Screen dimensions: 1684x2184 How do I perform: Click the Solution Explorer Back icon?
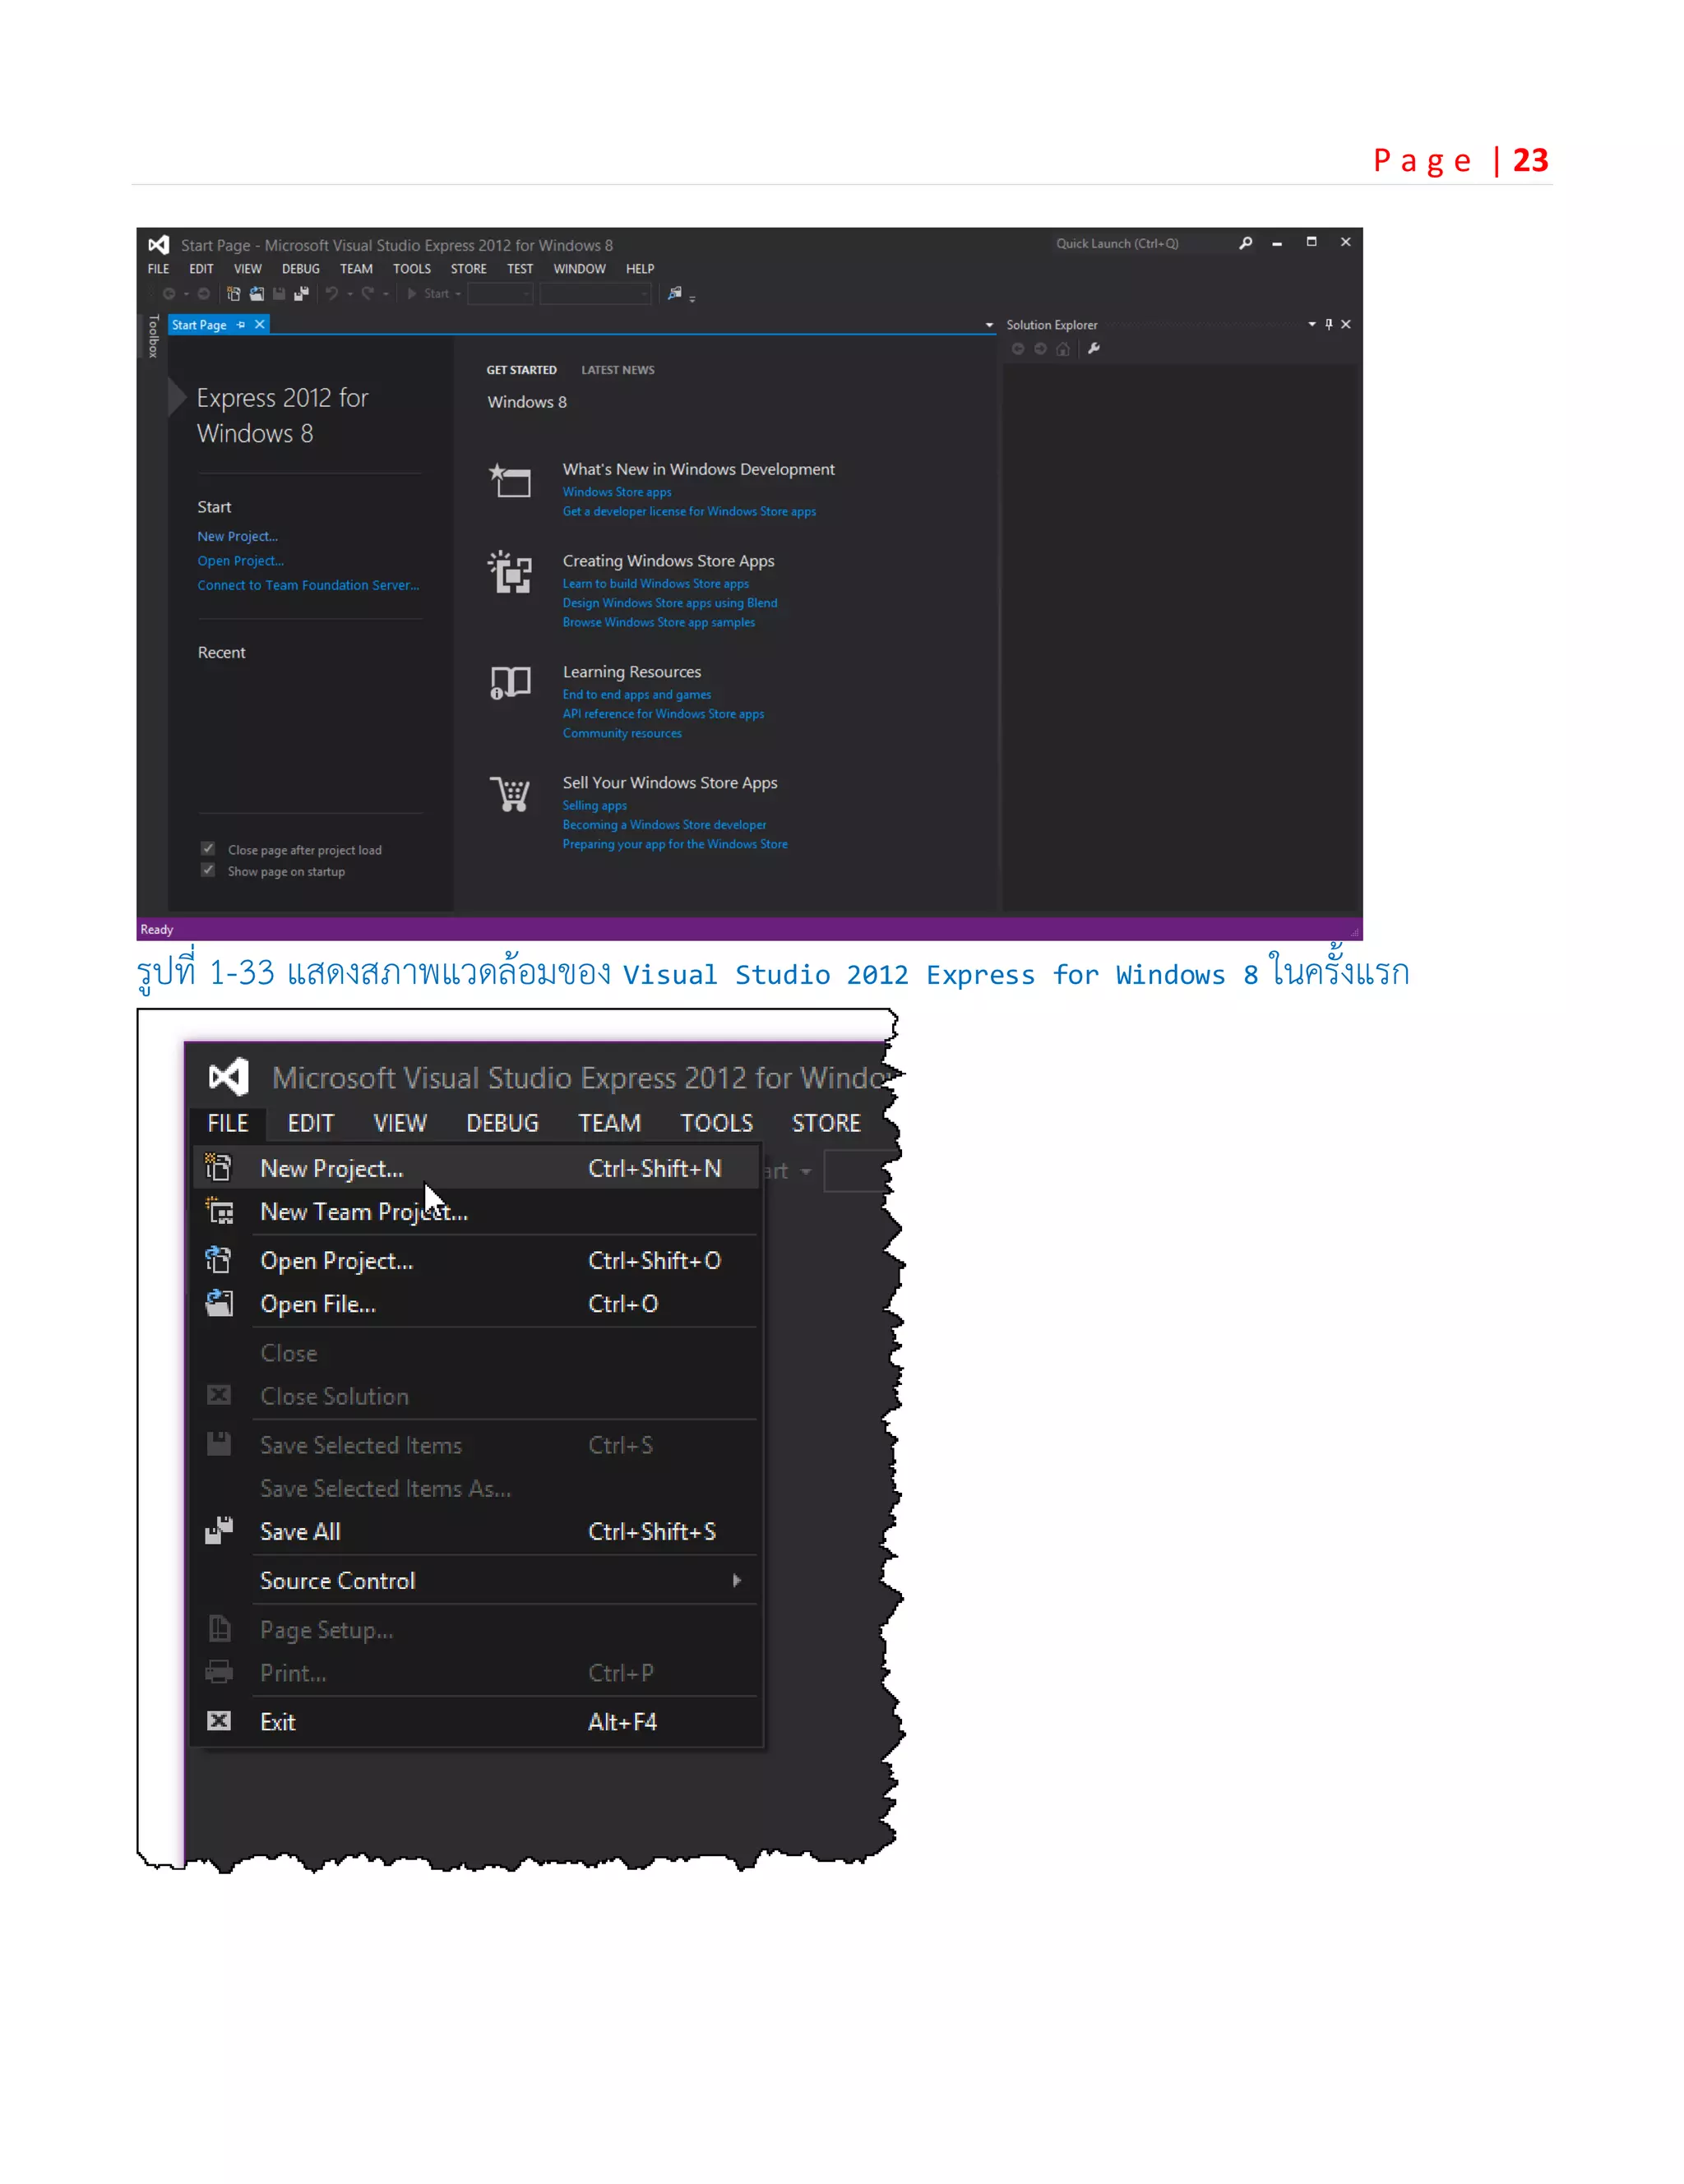1018,349
